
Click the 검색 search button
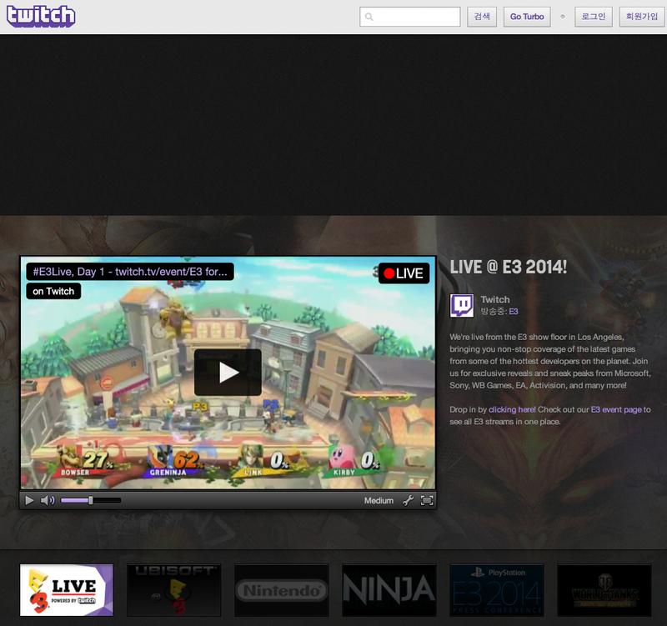(x=482, y=17)
